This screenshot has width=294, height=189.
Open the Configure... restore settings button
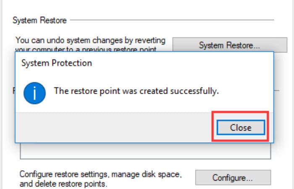(233, 178)
